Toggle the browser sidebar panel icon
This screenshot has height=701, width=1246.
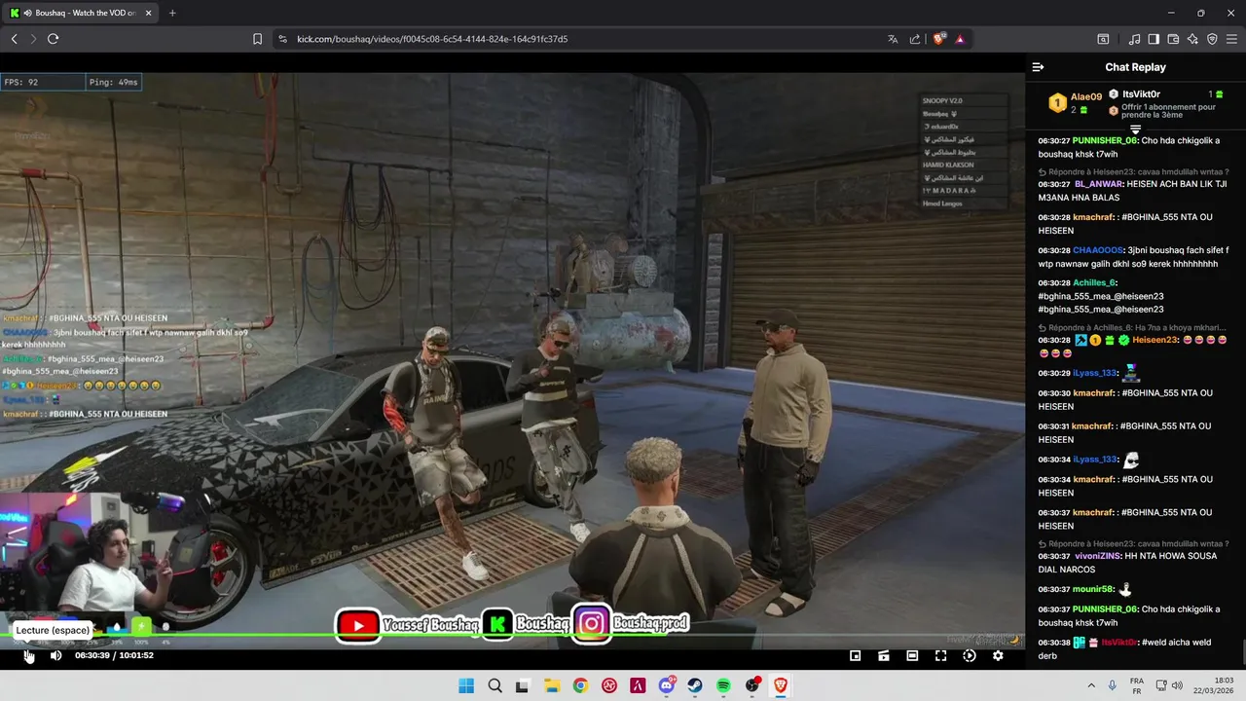[1154, 39]
